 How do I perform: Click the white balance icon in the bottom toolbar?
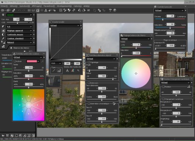pos(12,135)
